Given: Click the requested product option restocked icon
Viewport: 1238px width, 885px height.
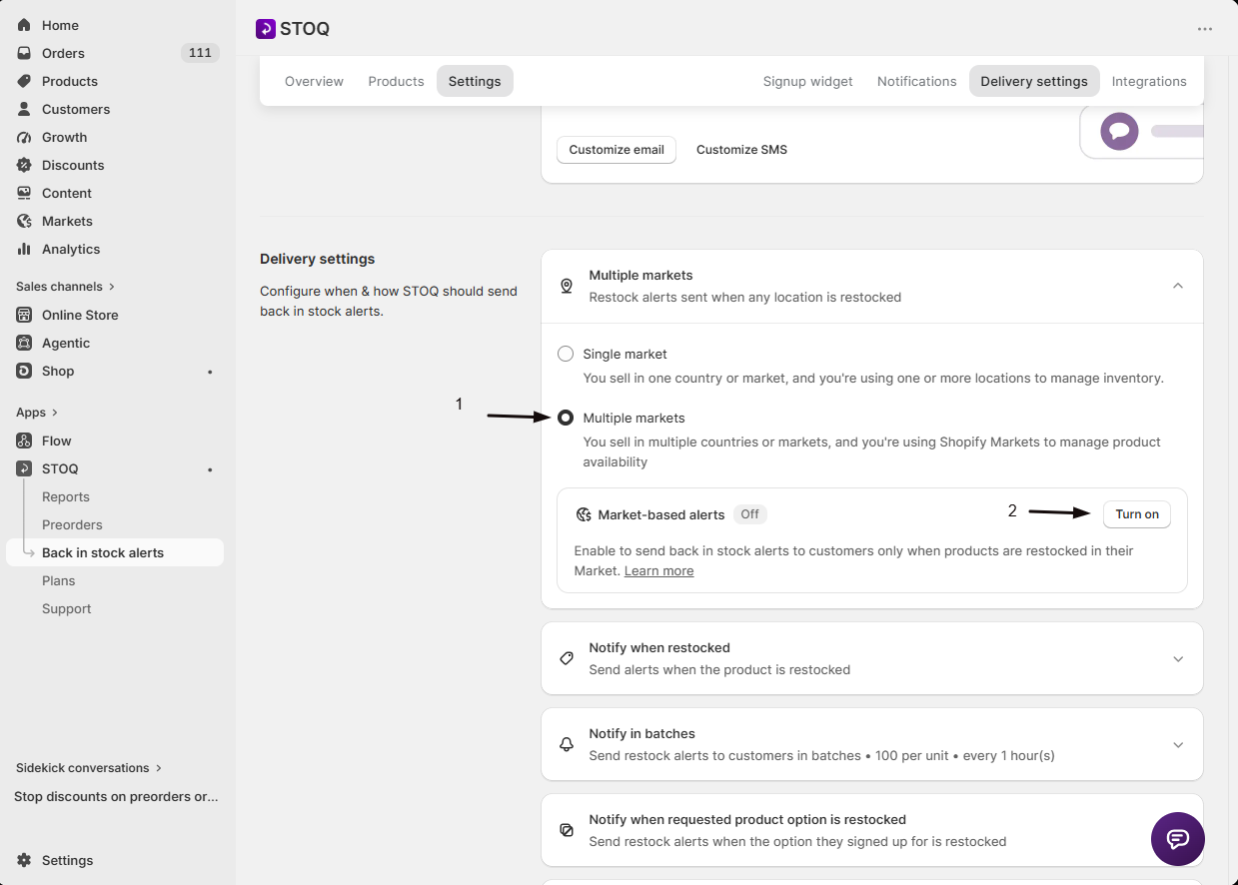Looking at the screenshot, I should [567, 830].
